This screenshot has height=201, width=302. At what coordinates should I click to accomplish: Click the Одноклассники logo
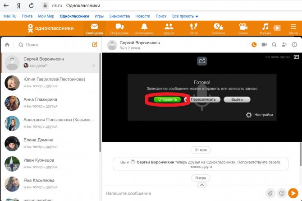click(50, 28)
